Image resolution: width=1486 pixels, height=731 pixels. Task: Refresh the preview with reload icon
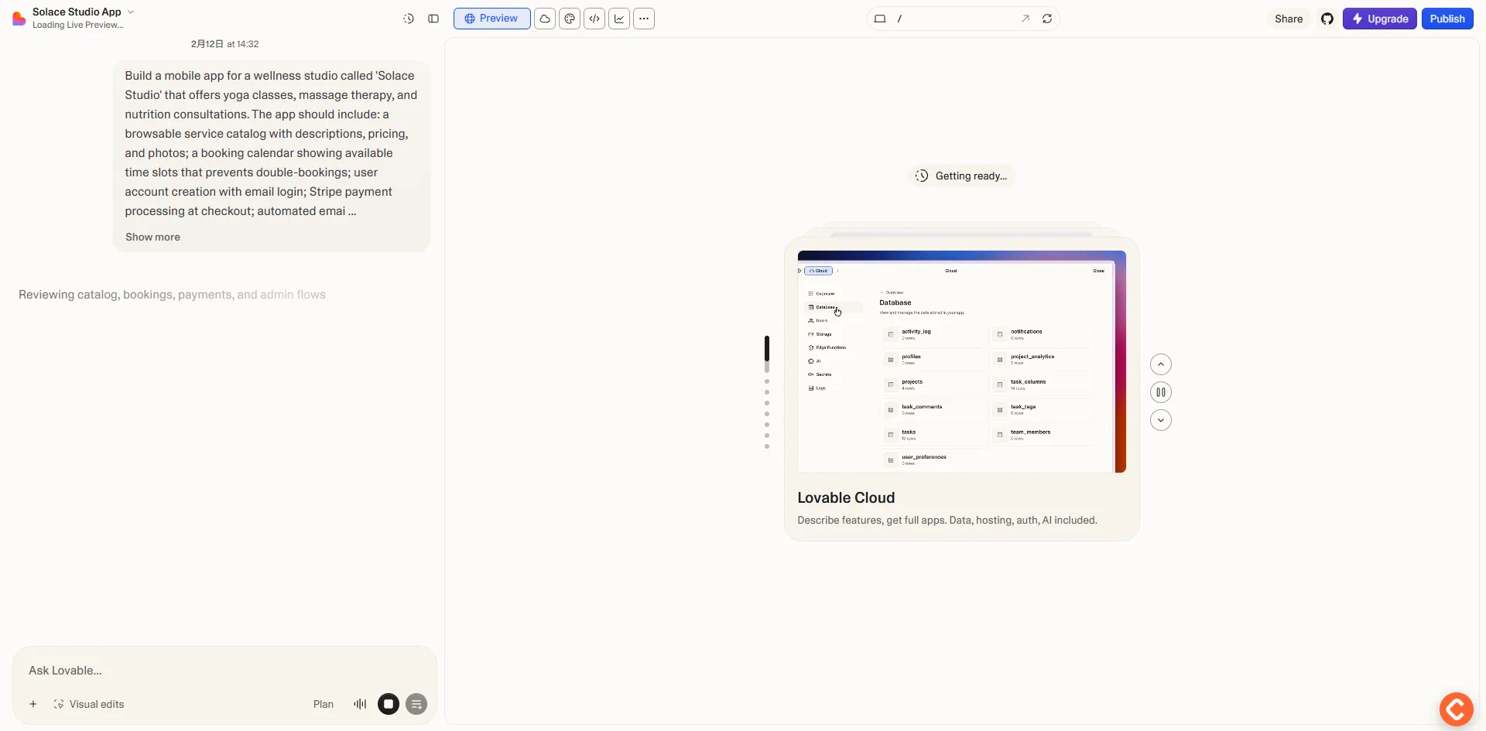tap(1047, 19)
